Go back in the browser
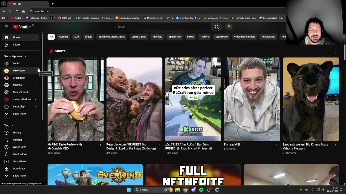The height and width of the screenshot is (194, 346). (4, 11)
